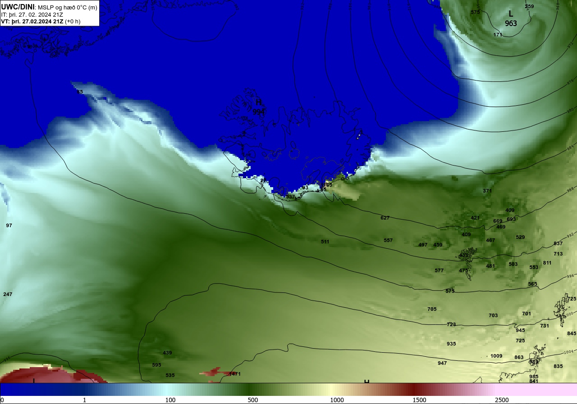577x404 pixels.
Task: Click the map value 935
Action: coord(451,344)
